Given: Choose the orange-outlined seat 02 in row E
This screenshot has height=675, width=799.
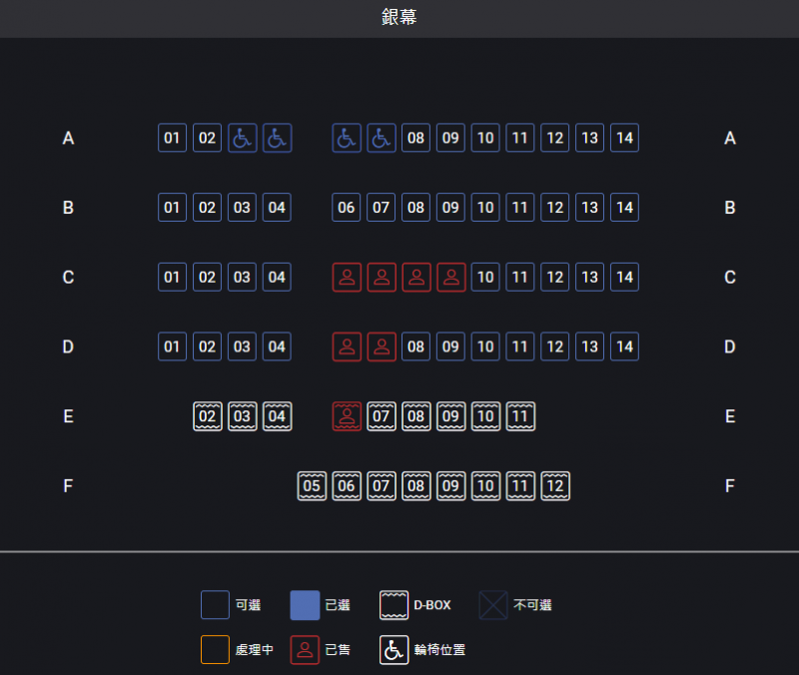Looking at the screenshot, I should tap(208, 416).
